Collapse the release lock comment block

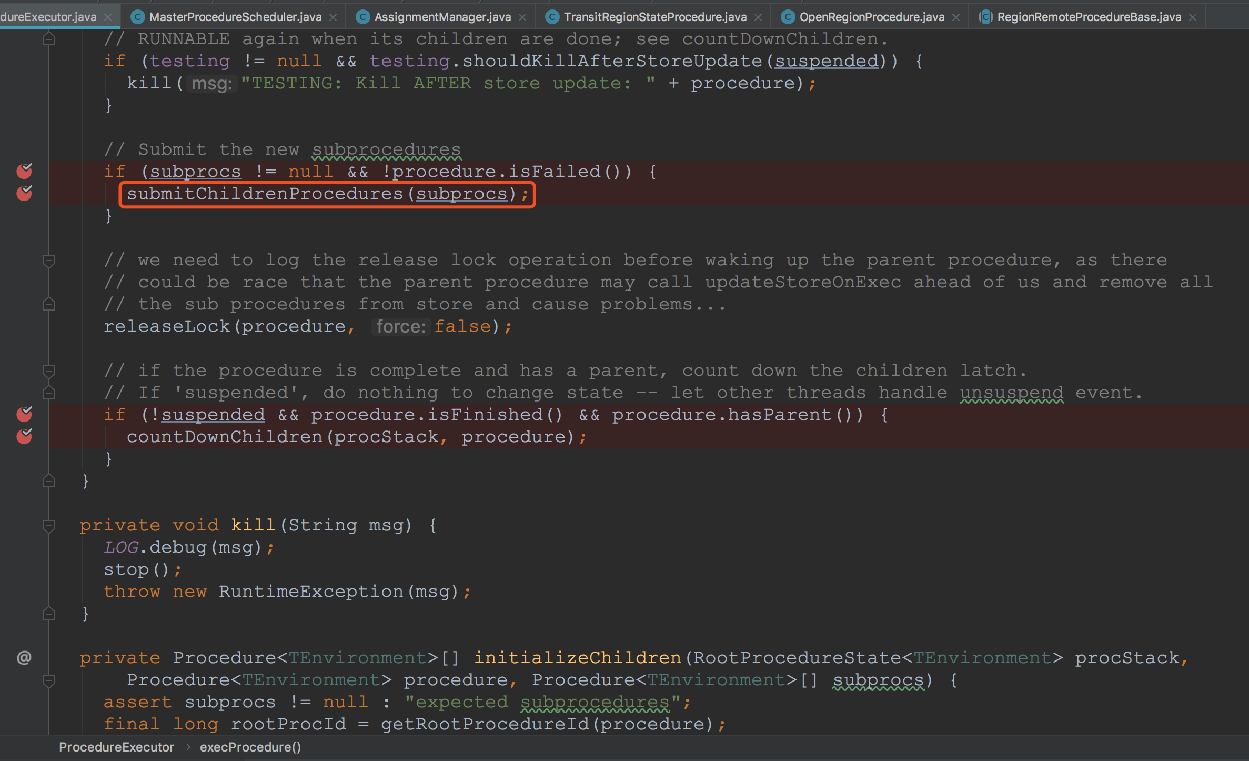click(48, 260)
